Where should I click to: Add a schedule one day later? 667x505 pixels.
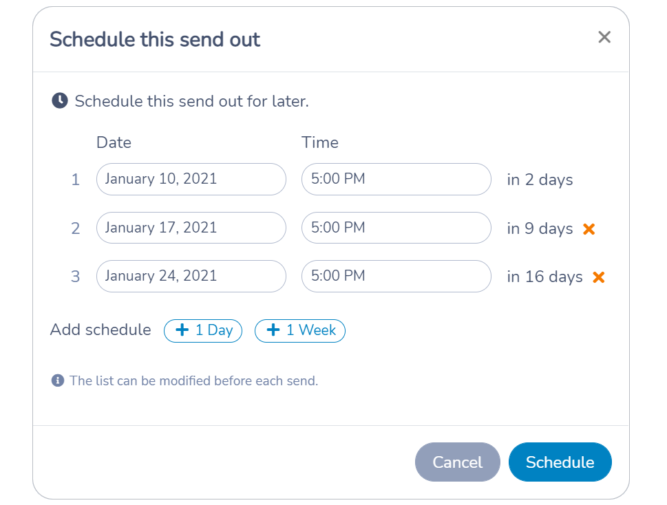pos(203,331)
